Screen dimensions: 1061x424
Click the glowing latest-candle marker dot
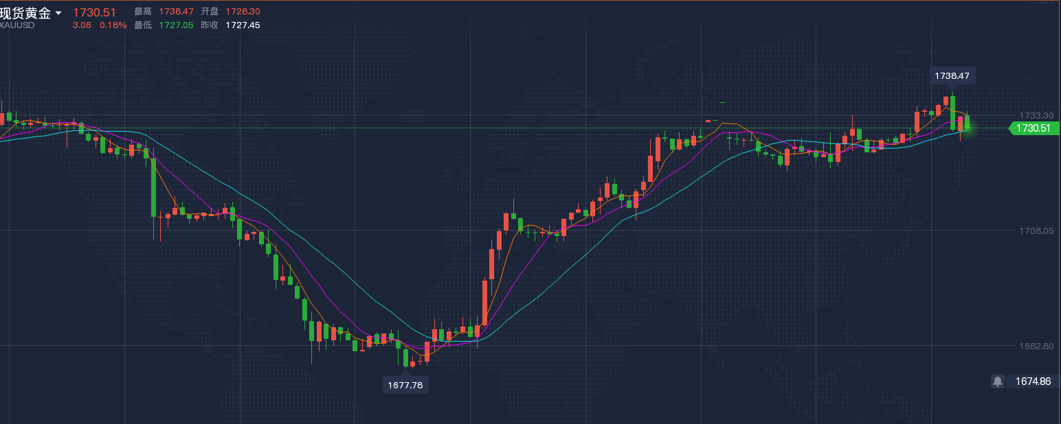[x=968, y=128]
